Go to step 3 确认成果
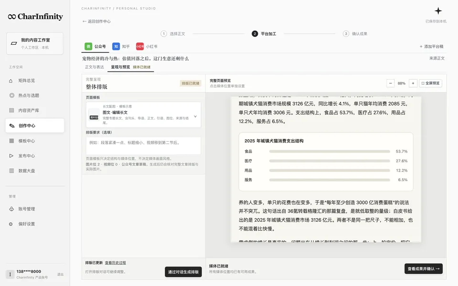Image resolution: width=458 pixels, height=286 pixels. click(355, 34)
